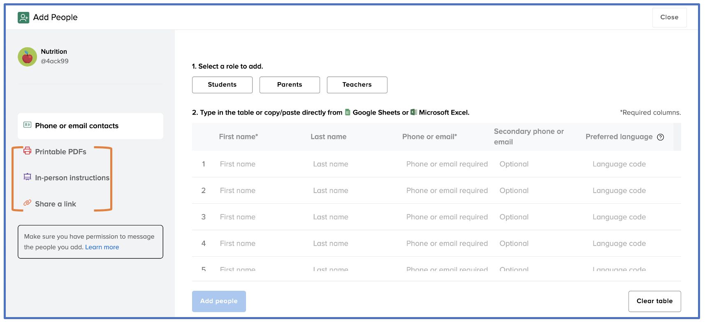Open the Printable PDFs tab
The width and height of the screenshot is (705, 322).
coord(60,152)
